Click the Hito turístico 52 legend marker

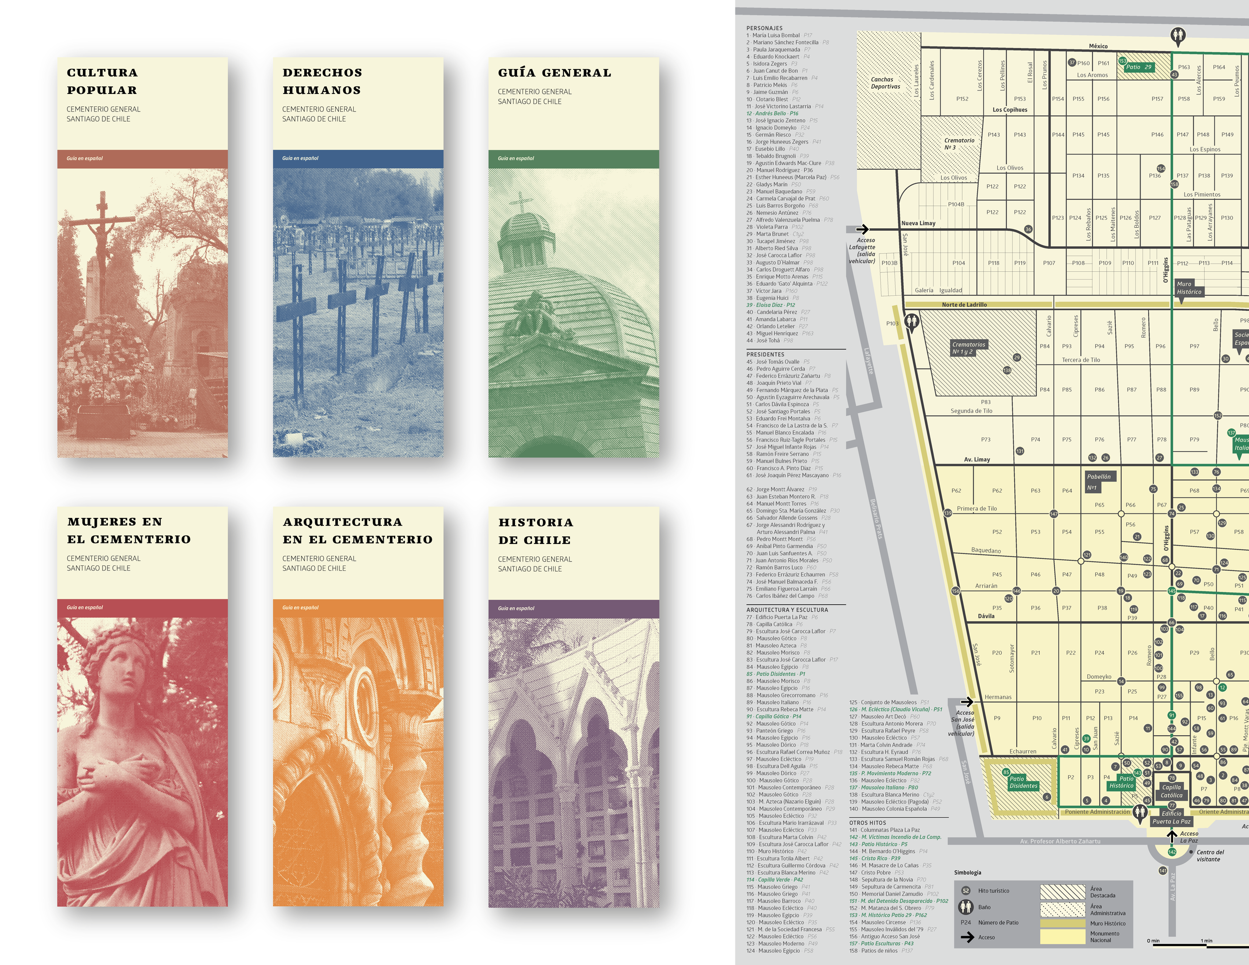pos(966,891)
